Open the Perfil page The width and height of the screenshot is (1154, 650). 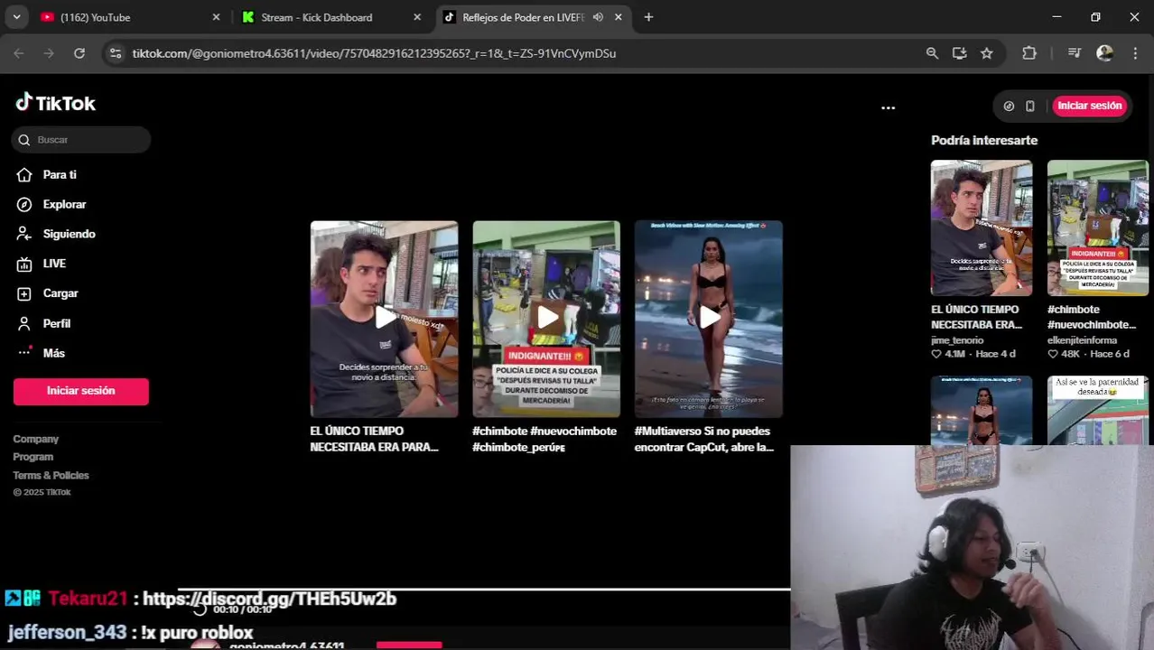click(57, 323)
